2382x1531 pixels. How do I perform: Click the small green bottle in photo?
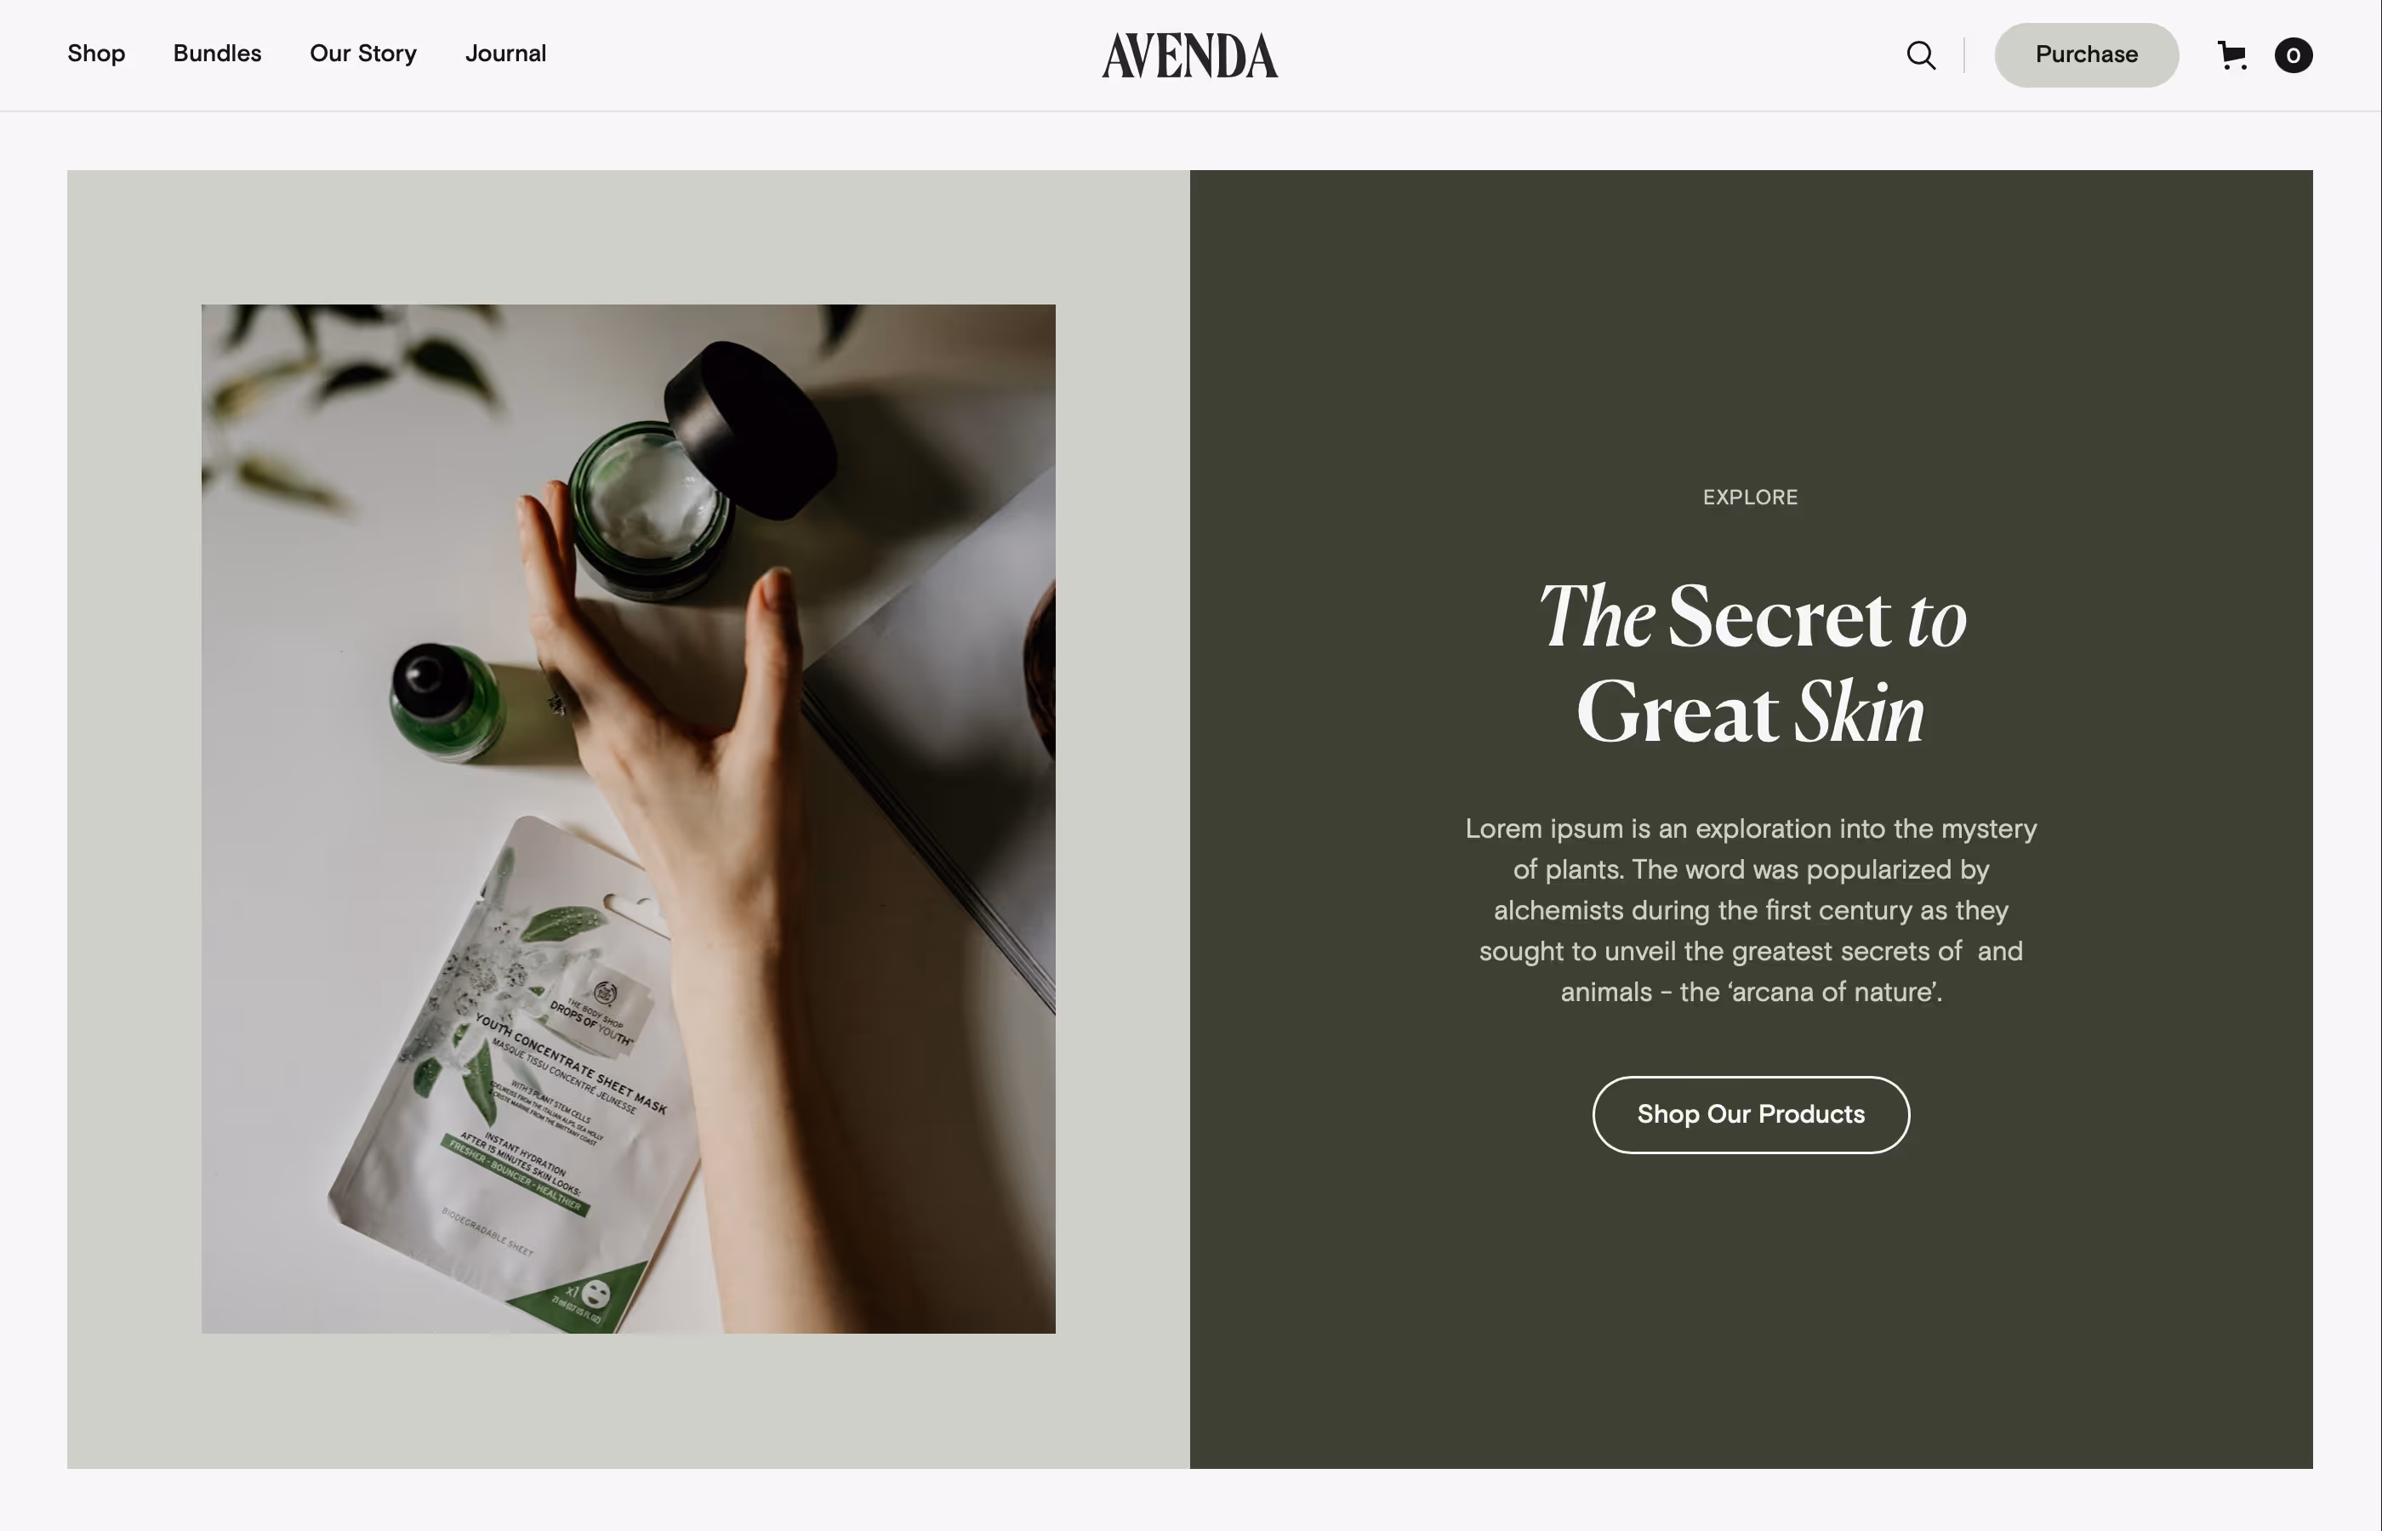(x=444, y=702)
